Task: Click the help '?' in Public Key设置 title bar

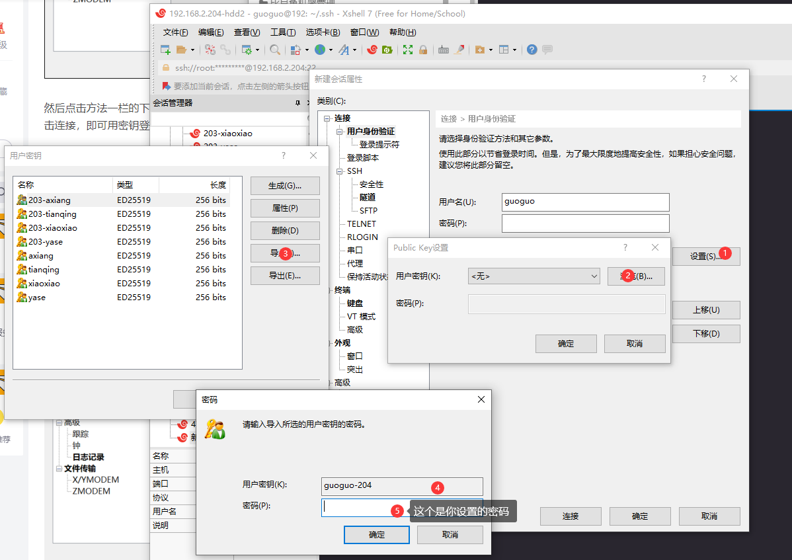Action: pyautogui.click(x=625, y=247)
